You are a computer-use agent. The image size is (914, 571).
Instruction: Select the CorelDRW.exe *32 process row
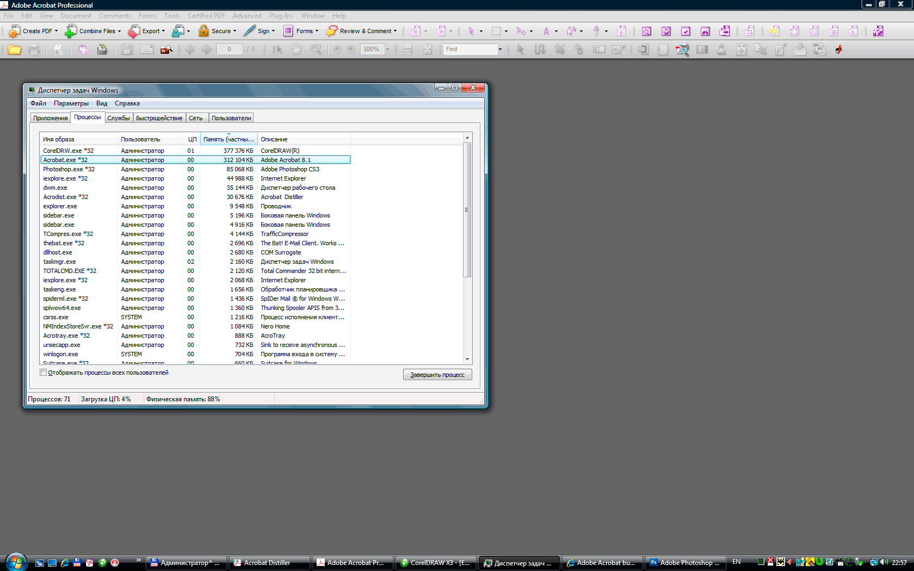pyautogui.click(x=195, y=151)
